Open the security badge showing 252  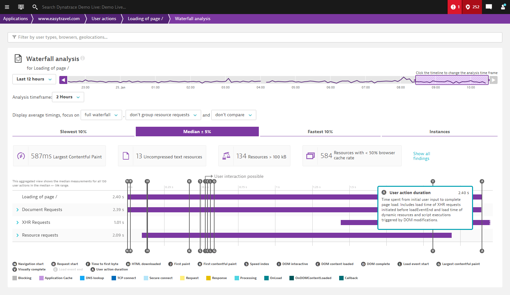click(x=472, y=7)
